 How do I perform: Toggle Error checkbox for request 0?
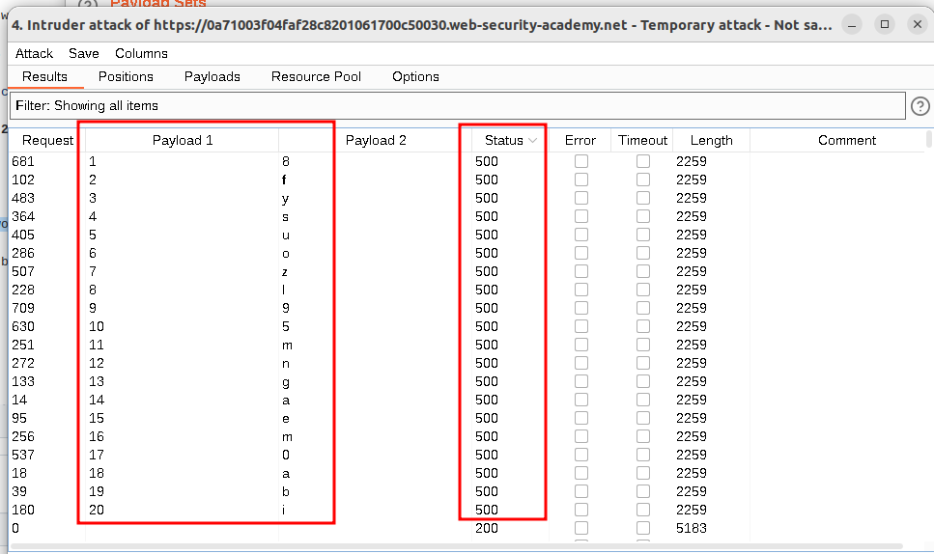[581, 528]
